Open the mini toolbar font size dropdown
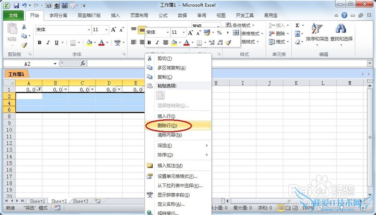This screenshot has width=376, height=215. click(x=184, y=32)
